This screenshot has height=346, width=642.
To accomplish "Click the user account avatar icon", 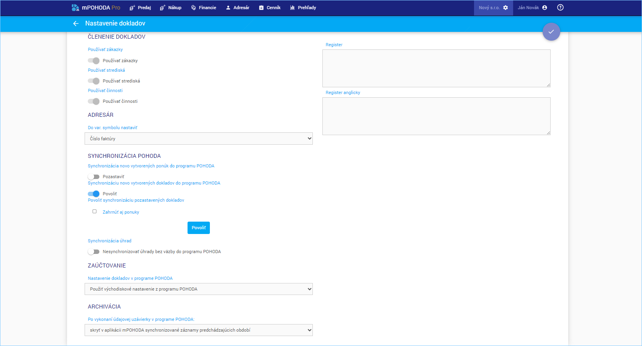I will point(545,8).
